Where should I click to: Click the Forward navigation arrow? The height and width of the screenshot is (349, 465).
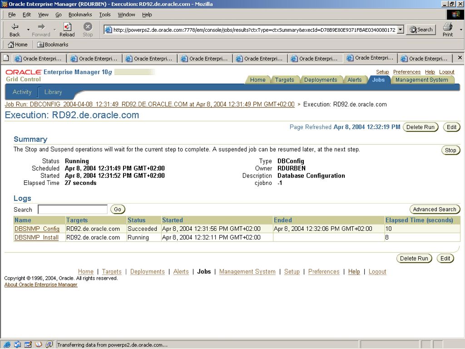(x=41, y=30)
